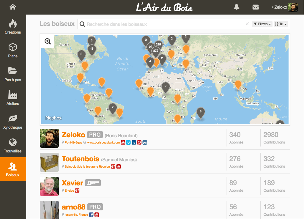Open Xavier profile name link
Screen dimensions: 304x219
point(72,183)
